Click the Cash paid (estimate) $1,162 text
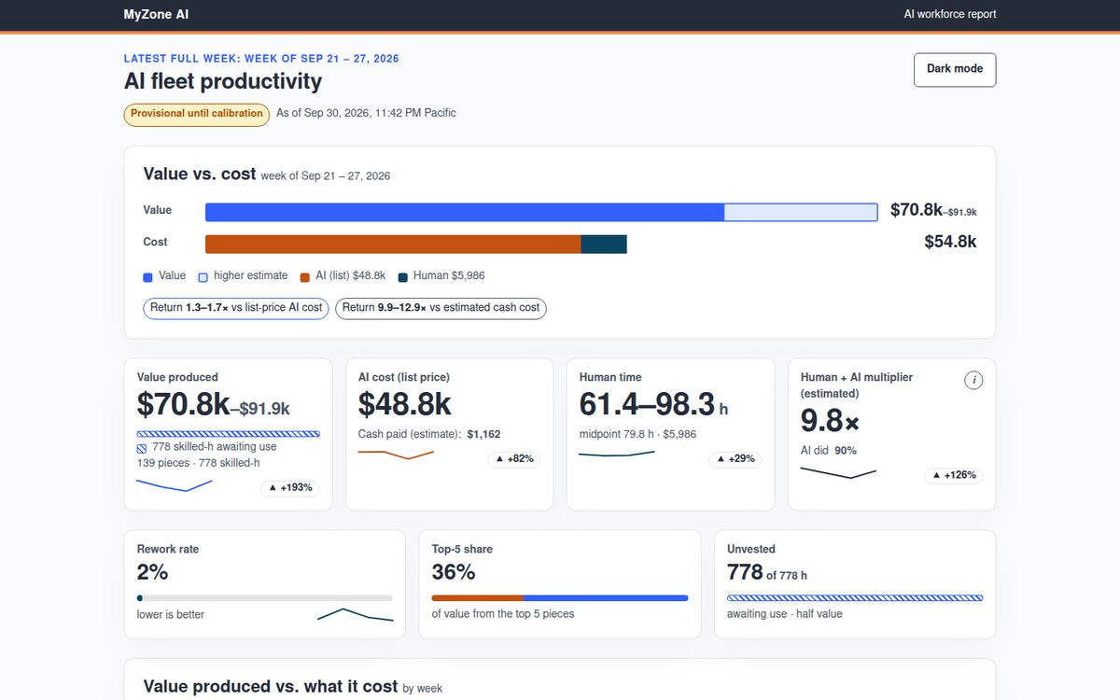Screen dimensions: 1120x700 [429, 434]
